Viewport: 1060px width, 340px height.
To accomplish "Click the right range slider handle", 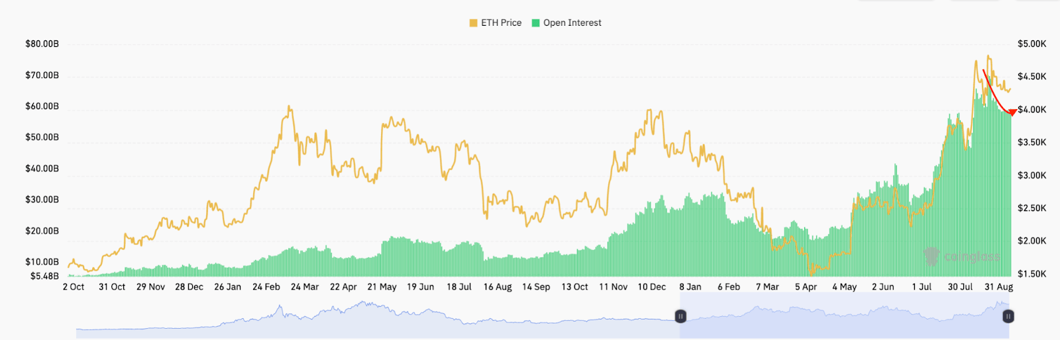I will pos(1008,317).
